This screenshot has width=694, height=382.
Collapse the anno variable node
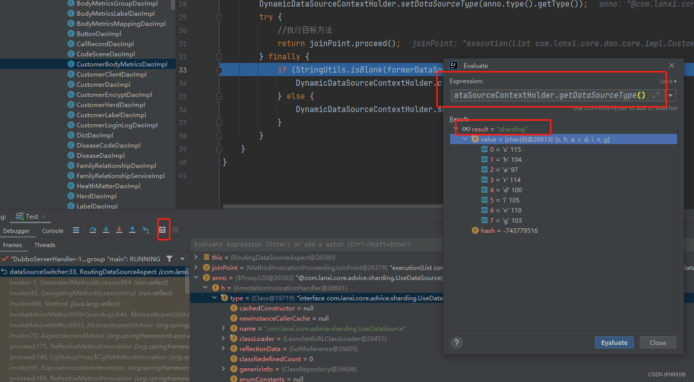tap(196, 277)
